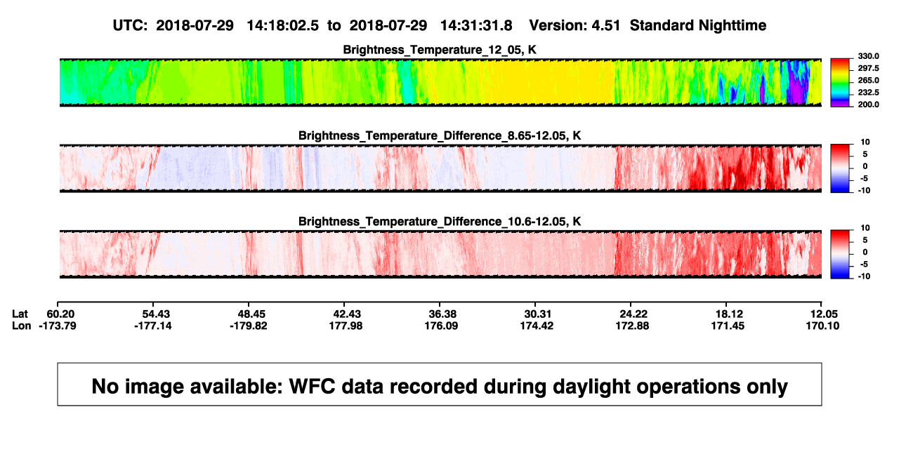Click longitude value 172.88
Viewport: 913px width, 468px height.
[x=631, y=326]
